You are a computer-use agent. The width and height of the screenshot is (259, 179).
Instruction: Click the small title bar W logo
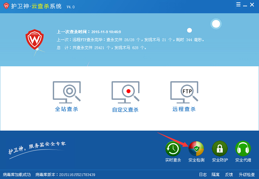click(x=6, y=6)
